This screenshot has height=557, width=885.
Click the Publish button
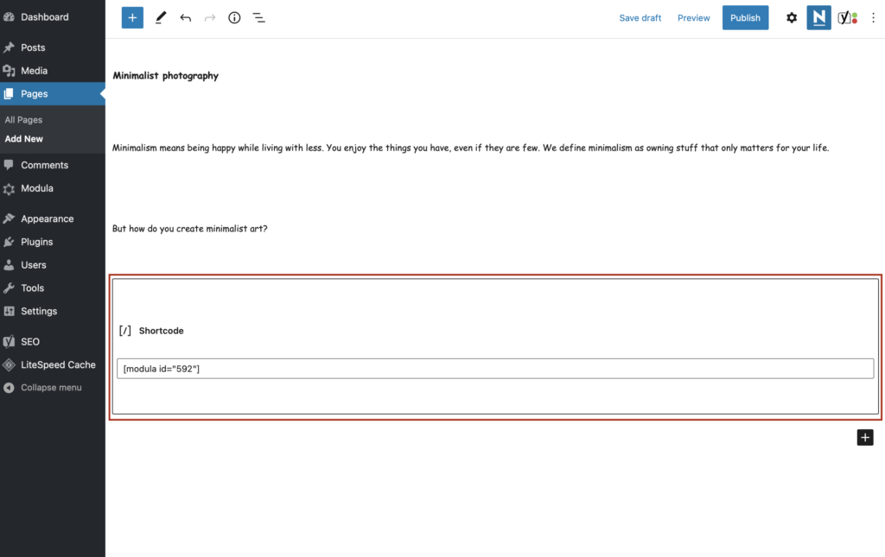pos(745,18)
